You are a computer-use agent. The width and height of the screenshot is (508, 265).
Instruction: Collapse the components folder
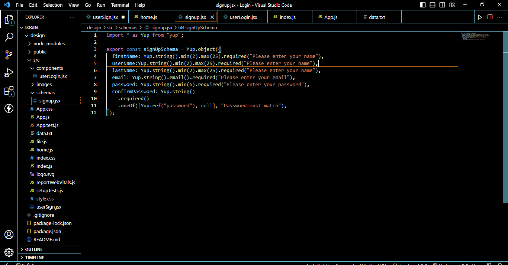(49, 68)
